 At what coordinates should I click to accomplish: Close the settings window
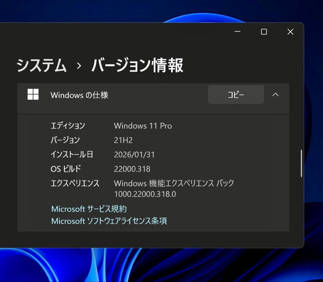coord(290,32)
